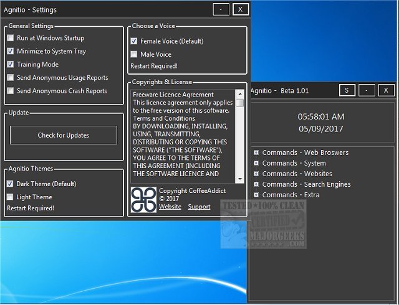Expand the Commands - System icon
Image resolution: width=399 pixels, height=305 pixels.
256,163
